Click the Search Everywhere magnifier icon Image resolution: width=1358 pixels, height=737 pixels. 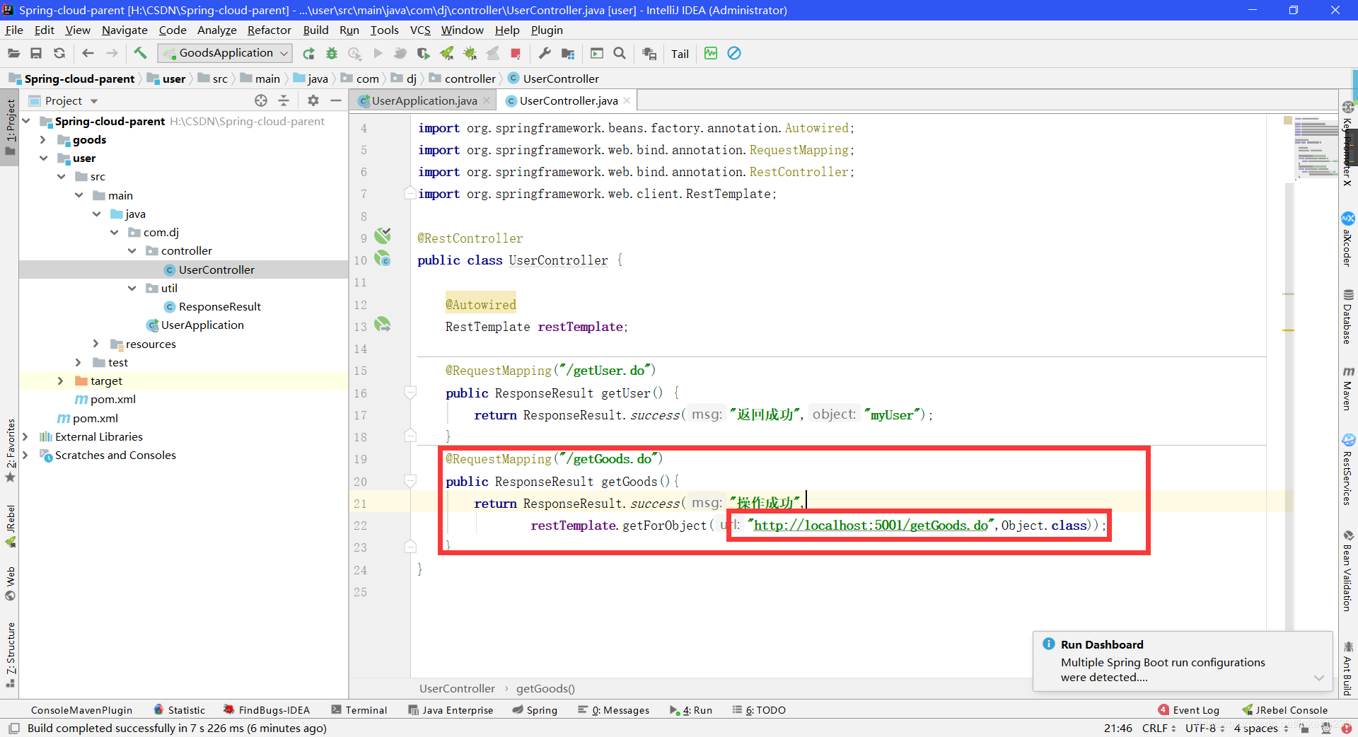620,53
